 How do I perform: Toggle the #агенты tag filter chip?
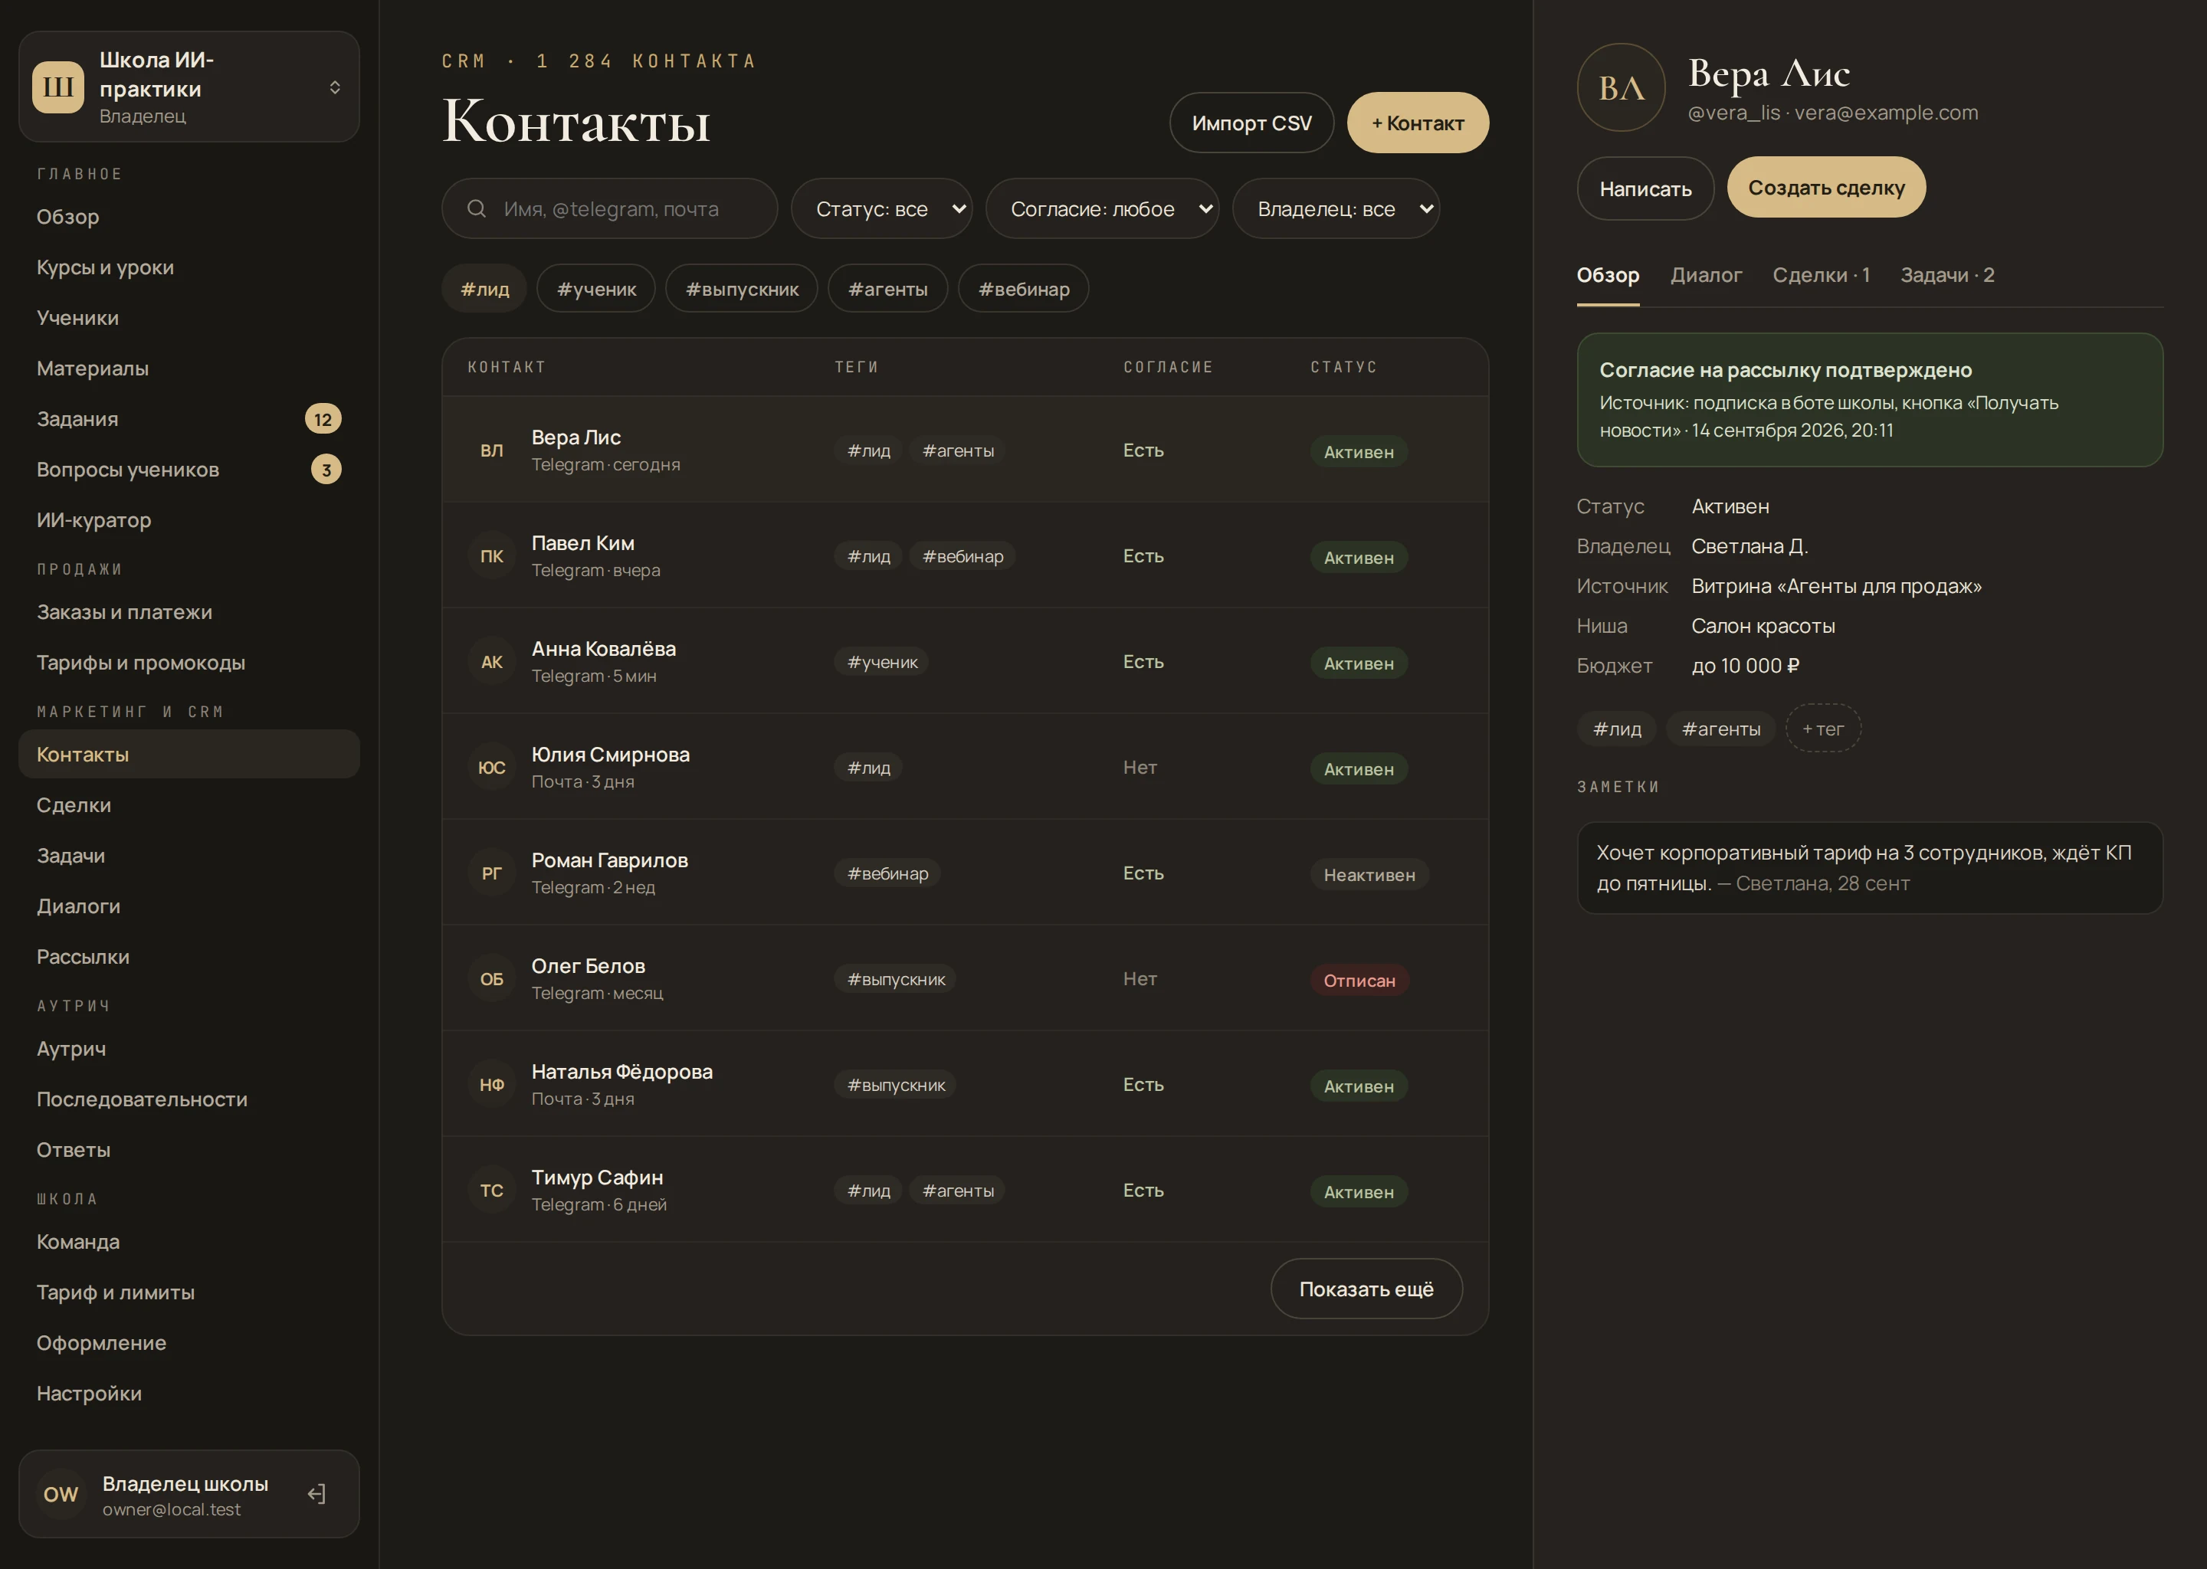point(888,289)
